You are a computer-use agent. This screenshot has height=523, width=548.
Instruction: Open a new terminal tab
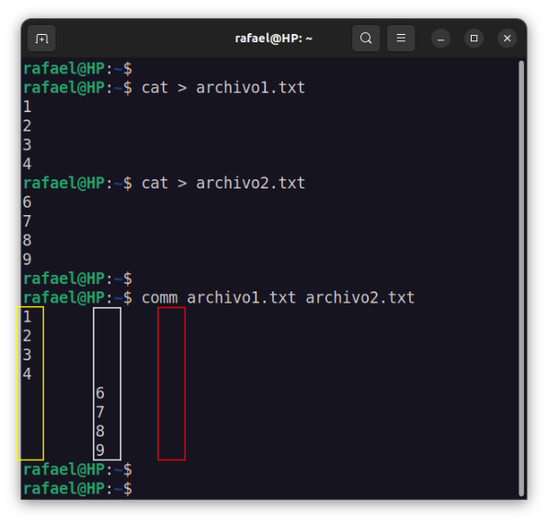[41, 39]
